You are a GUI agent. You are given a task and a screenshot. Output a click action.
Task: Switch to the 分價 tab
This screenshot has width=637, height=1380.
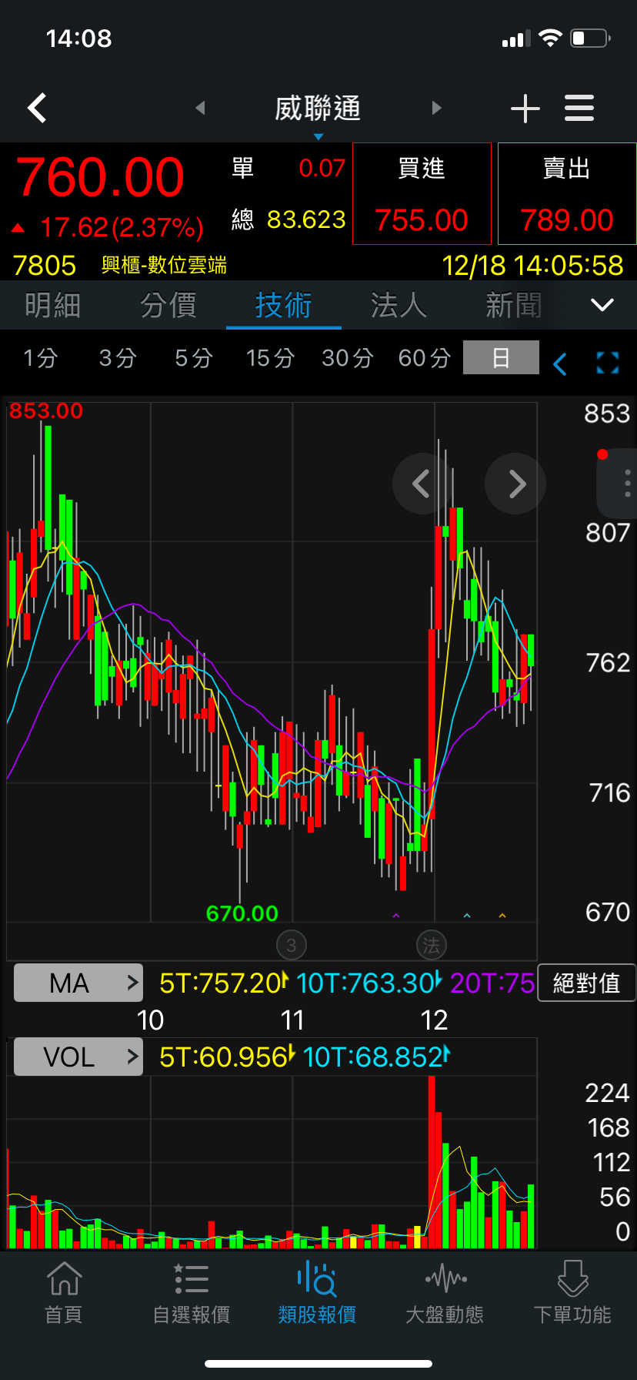pos(168,306)
